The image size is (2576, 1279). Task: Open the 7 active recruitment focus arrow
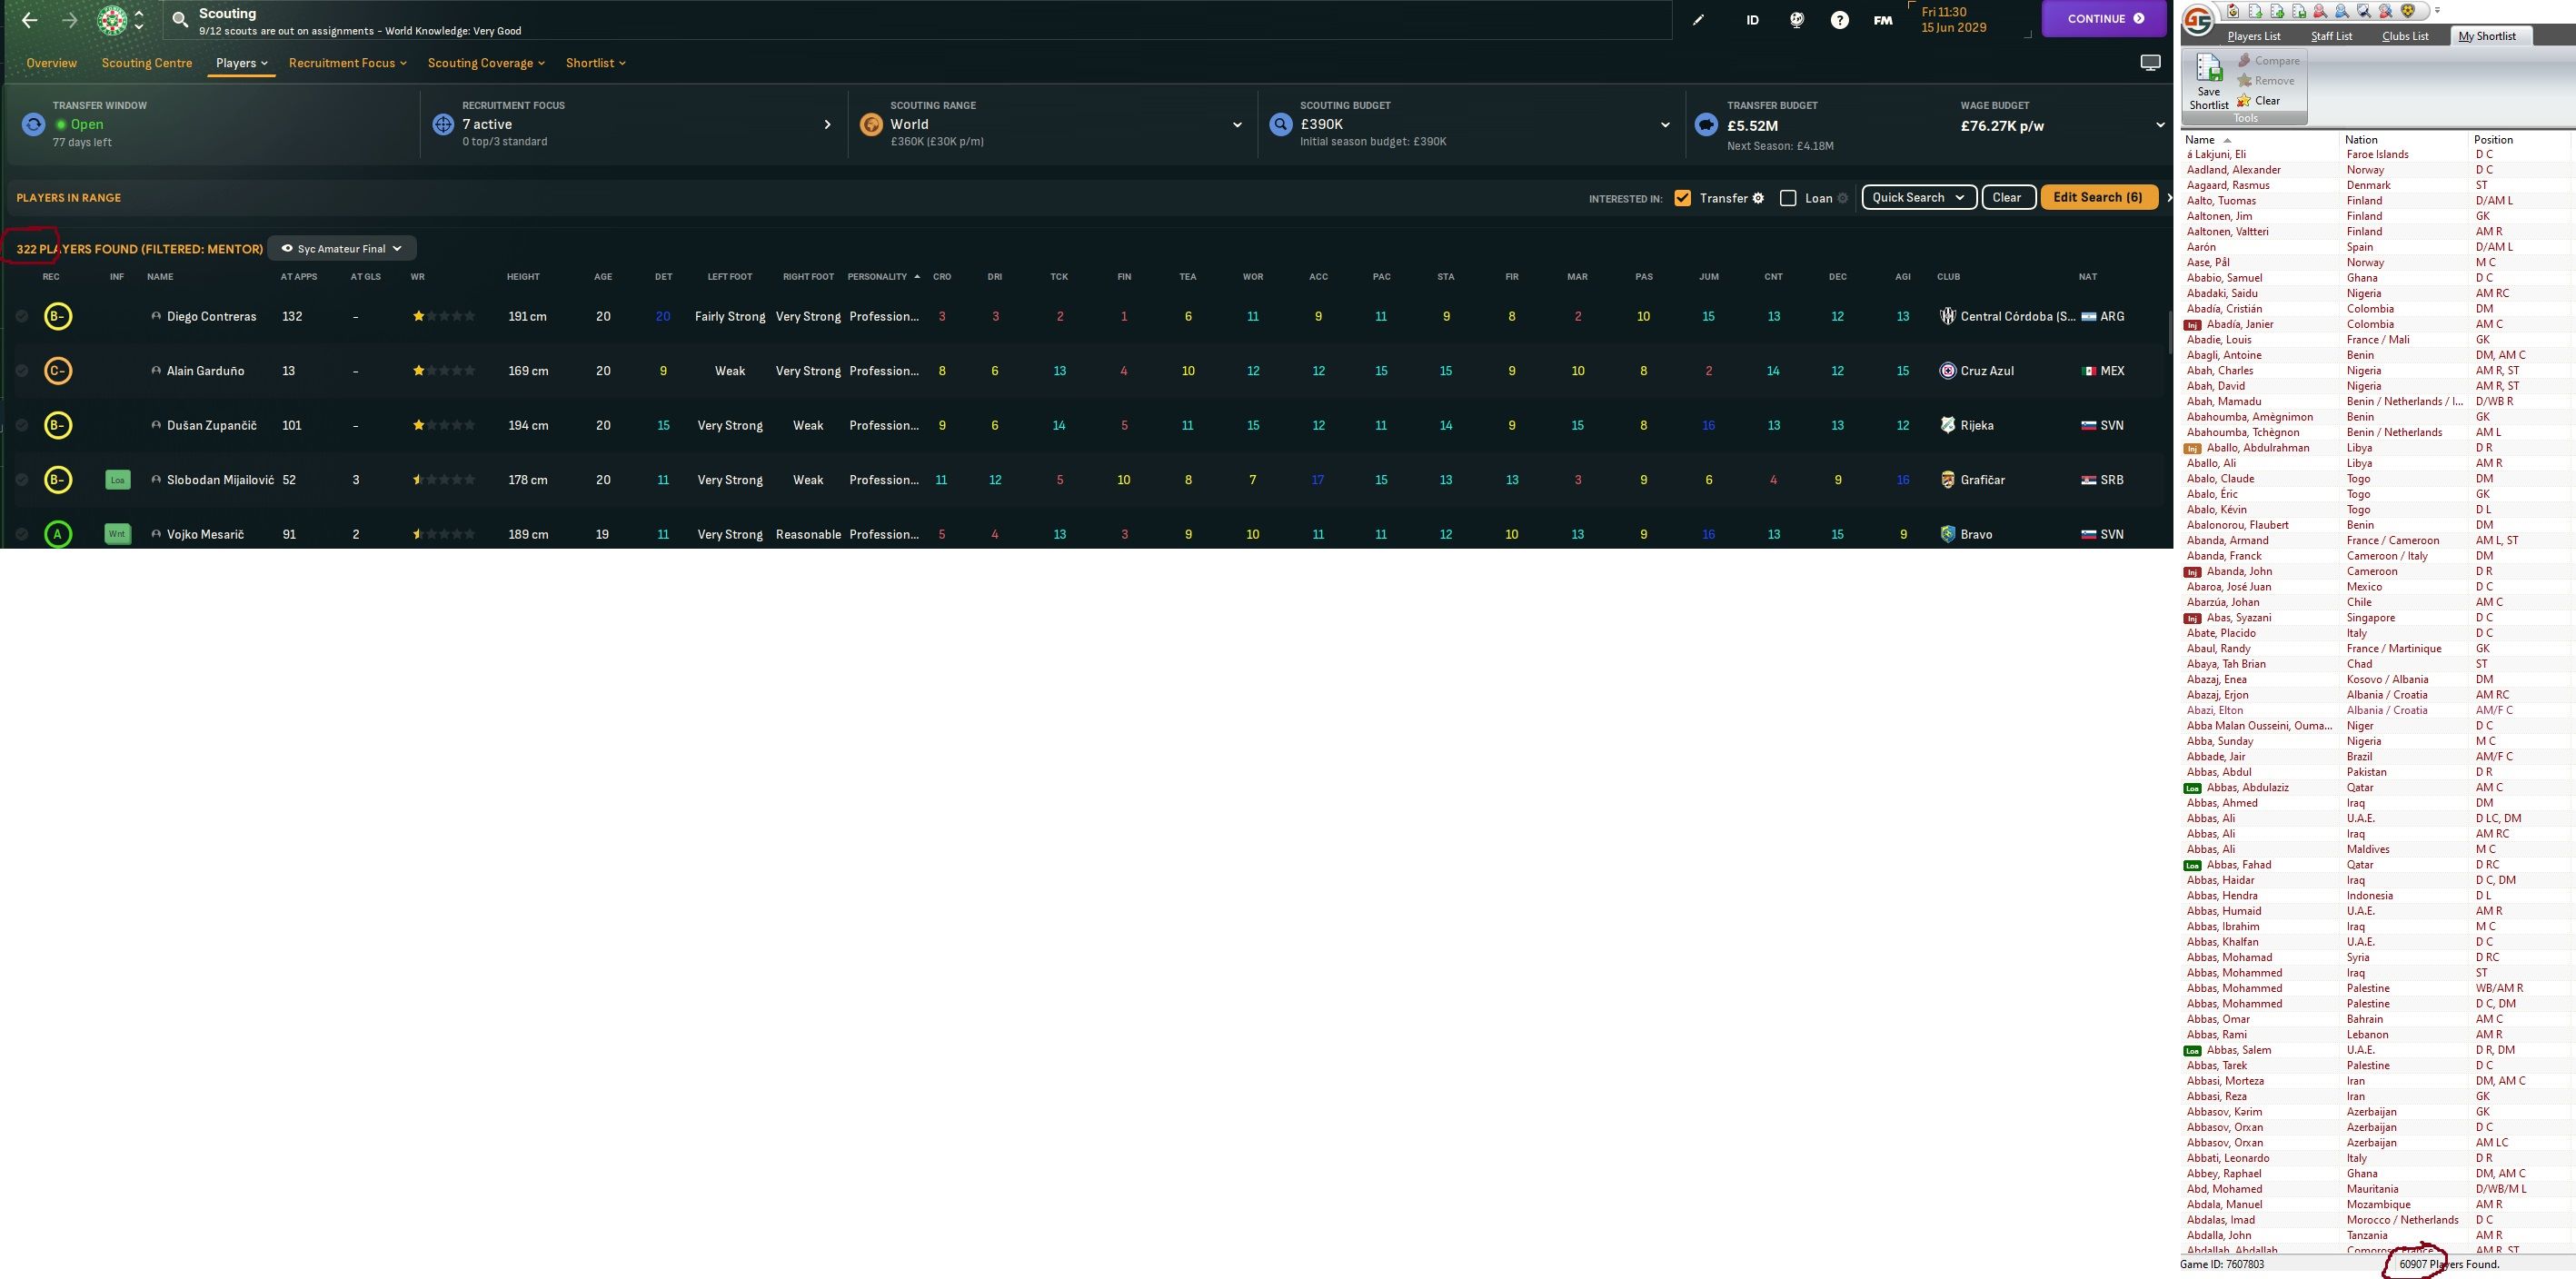[827, 125]
